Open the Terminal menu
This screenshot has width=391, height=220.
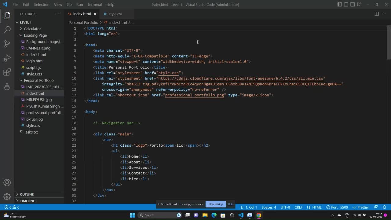click(x=95, y=5)
